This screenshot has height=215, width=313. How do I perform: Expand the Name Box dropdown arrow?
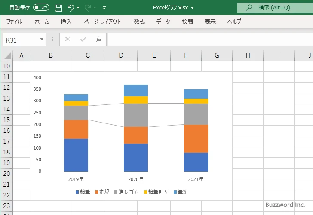tap(42, 39)
